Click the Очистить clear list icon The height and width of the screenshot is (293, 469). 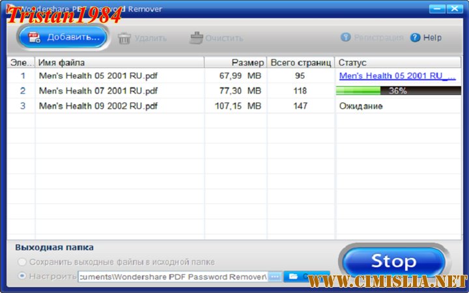click(x=196, y=38)
